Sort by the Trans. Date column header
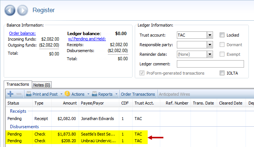Screen dimensions: 254x147 203,103
